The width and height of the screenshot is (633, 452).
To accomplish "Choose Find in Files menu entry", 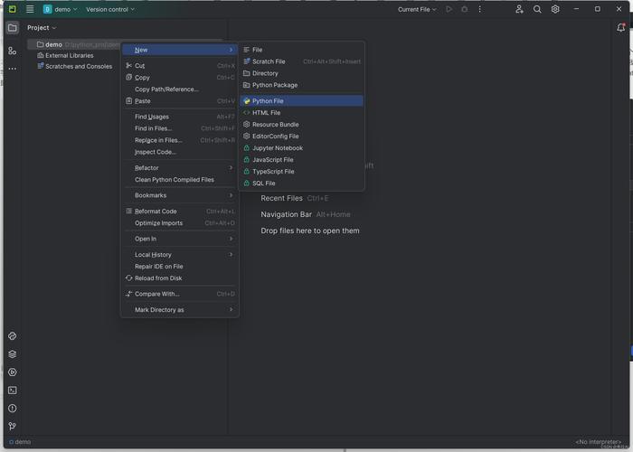I will 180,128.
